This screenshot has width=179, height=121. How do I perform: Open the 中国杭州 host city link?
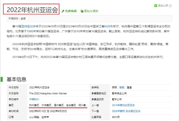pos(34,99)
